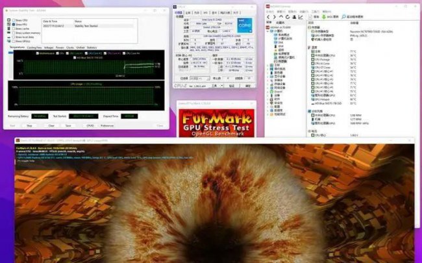The width and height of the screenshot is (422, 263).
Task: Click the Intel Core logo in CPU-Z
Action: pyautogui.click(x=245, y=25)
